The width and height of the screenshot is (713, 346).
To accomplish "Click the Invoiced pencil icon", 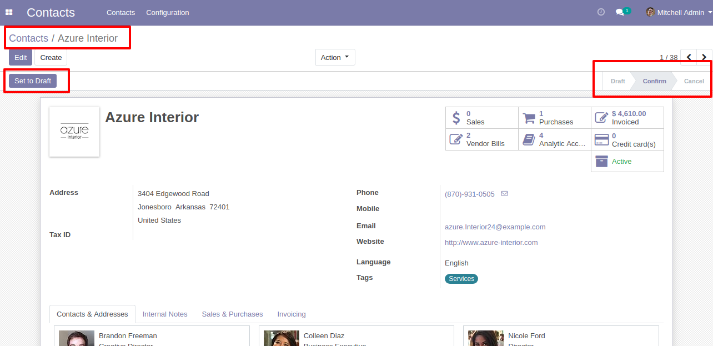I will pyautogui.click(x=602, y=118).
